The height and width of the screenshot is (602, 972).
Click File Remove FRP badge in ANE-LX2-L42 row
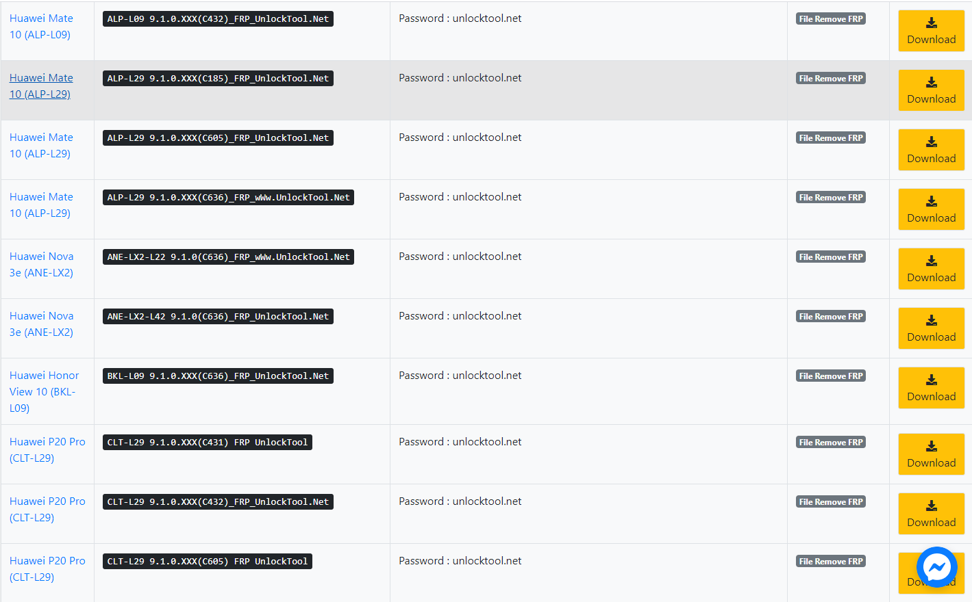831,317
